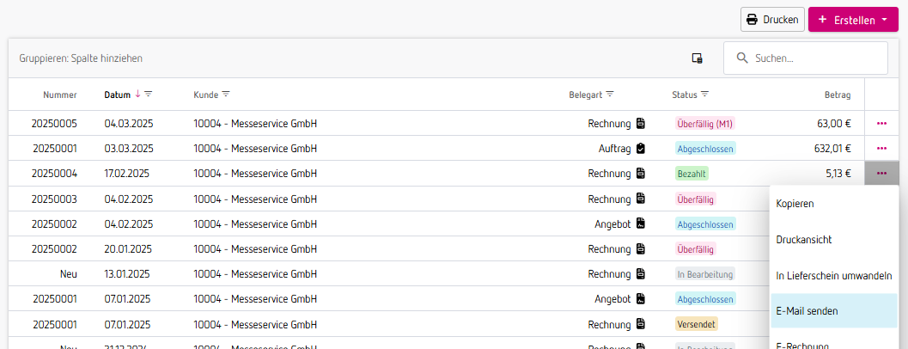
Task: Click the Versendet status badge
Action: [x=697, y=323]
